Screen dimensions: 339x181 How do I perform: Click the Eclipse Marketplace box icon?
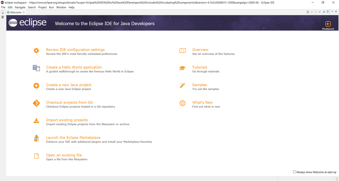click(x=36, y=139)
